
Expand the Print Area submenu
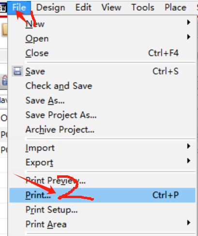(102, 224)
